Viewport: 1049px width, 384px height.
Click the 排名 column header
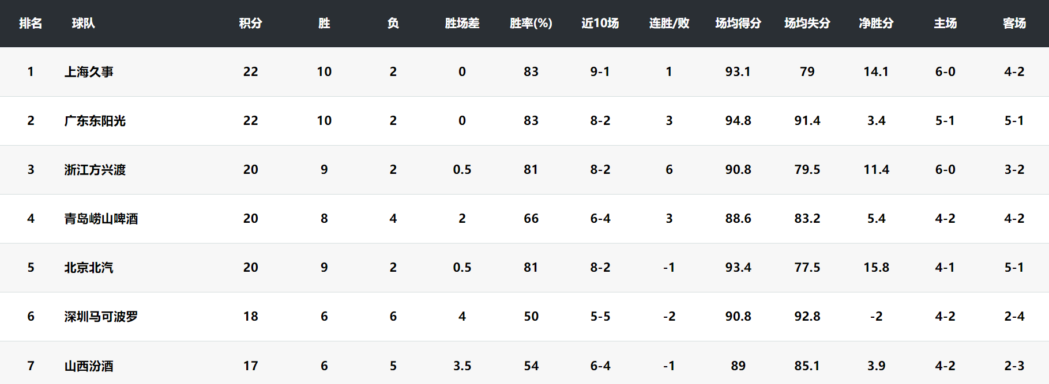31,23
